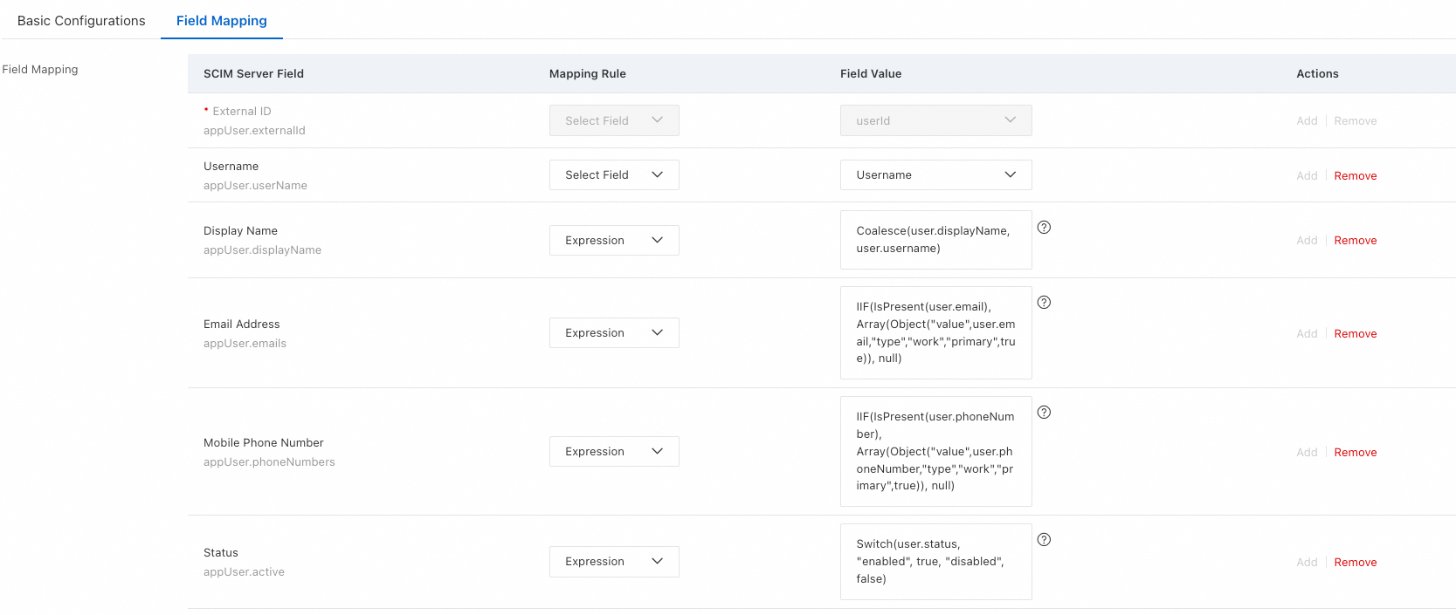1456x615 pixels.
Task: Click the Status Switch expression text box
Action: (x=935, y=562)
